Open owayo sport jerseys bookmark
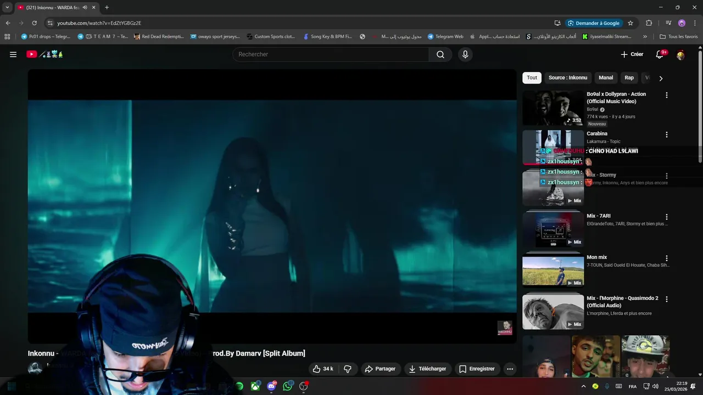 pyautogui.click(x=215, y=37)
